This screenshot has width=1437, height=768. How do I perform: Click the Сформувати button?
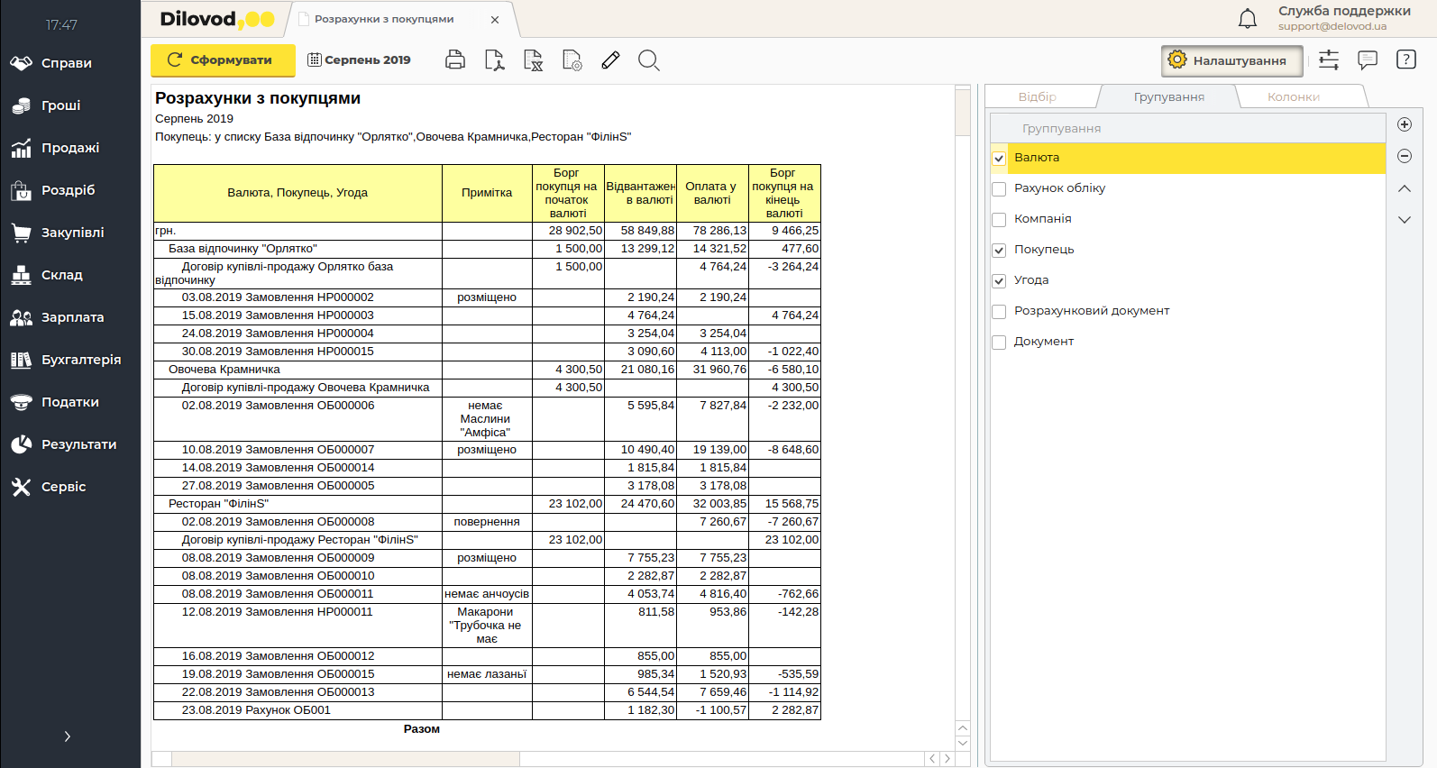click(x=223, y=60)
